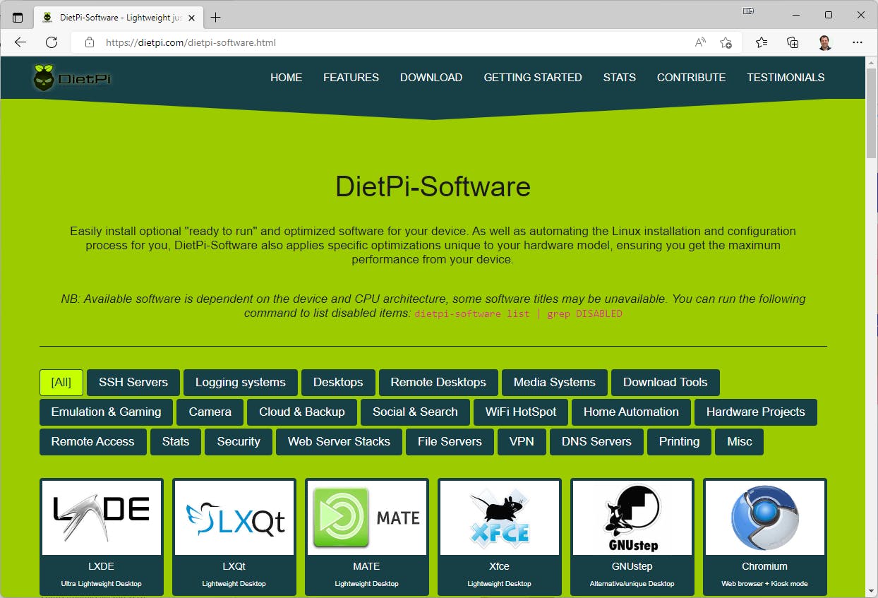Filter by Stats category button
This screenshot has width=878, height=598.
[x=176, y=442]
